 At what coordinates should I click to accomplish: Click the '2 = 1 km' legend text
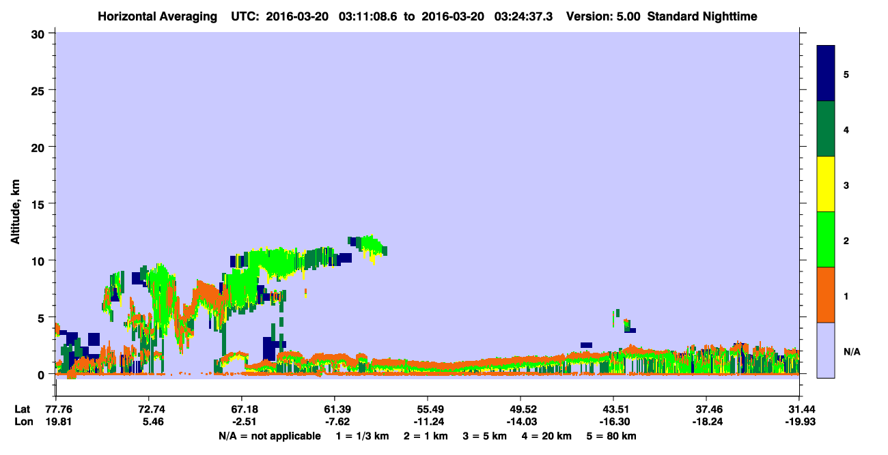tap(426, 436)
